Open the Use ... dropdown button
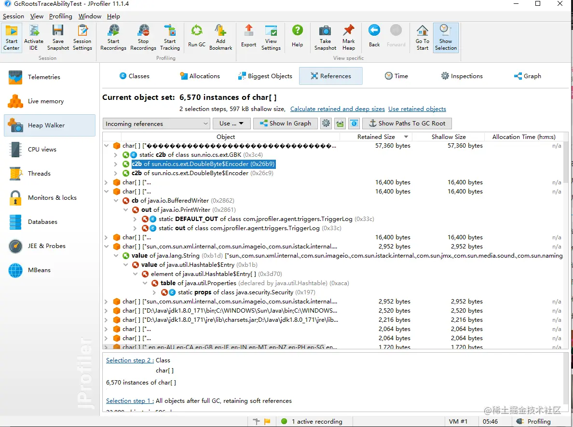The width and height of the screenshot is (573, 427). [232, 124]
